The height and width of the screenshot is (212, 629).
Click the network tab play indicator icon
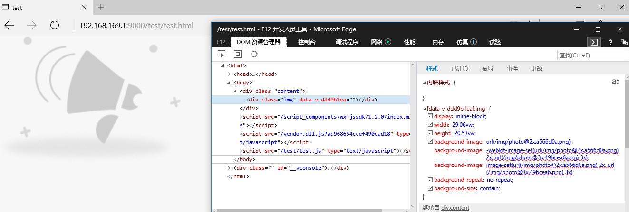[388, 42]
